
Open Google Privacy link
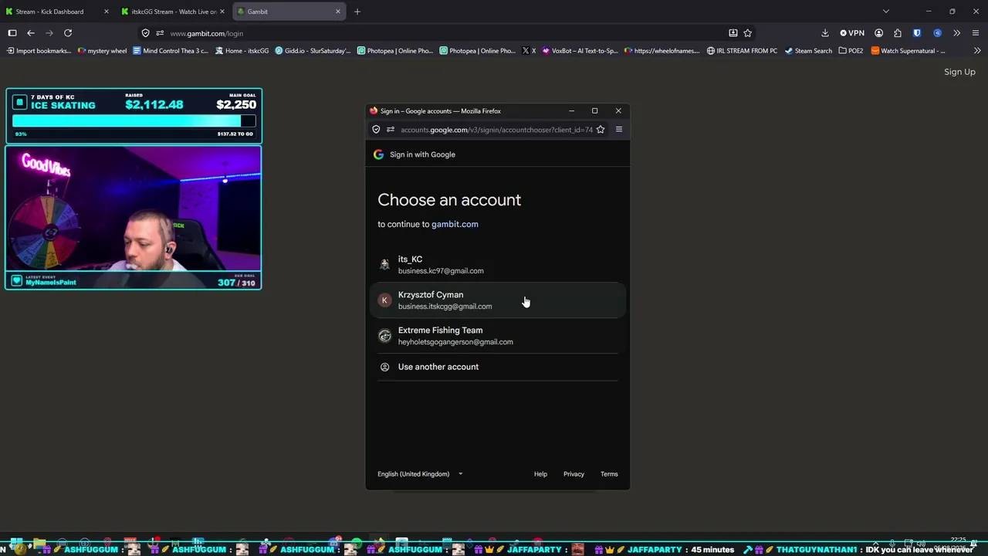(x=574, y=474)
